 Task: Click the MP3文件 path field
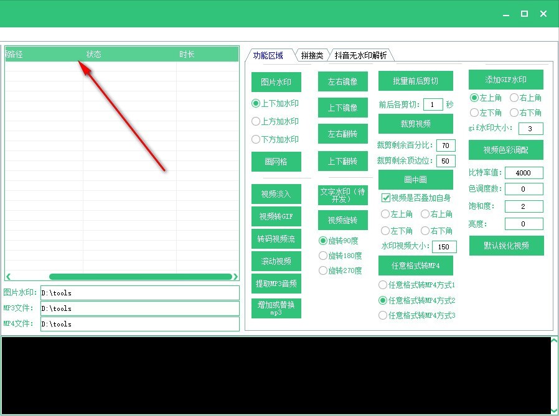click(x=139, y=308)
